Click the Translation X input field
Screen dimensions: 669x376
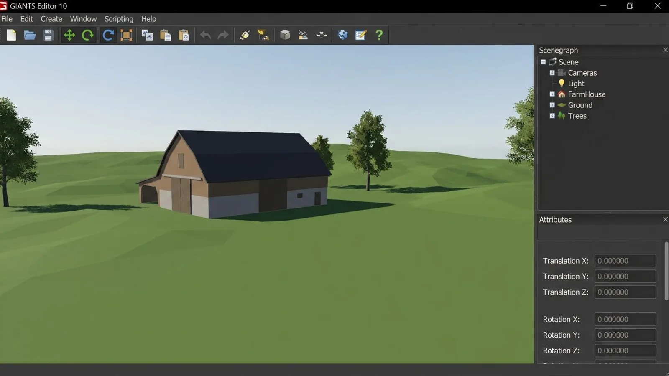coord(625,261)
